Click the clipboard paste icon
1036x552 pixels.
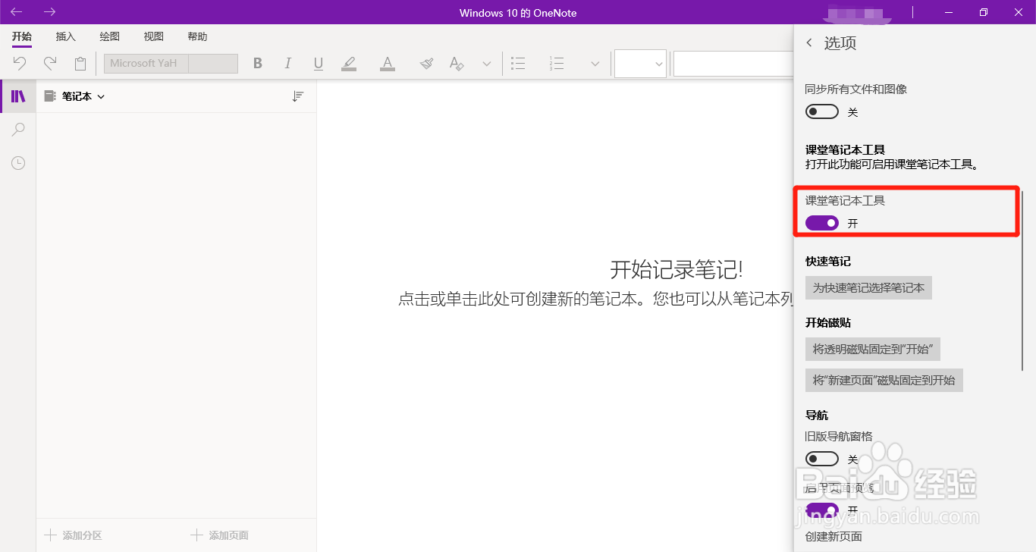pyautogui.click(x=80, y=64)
